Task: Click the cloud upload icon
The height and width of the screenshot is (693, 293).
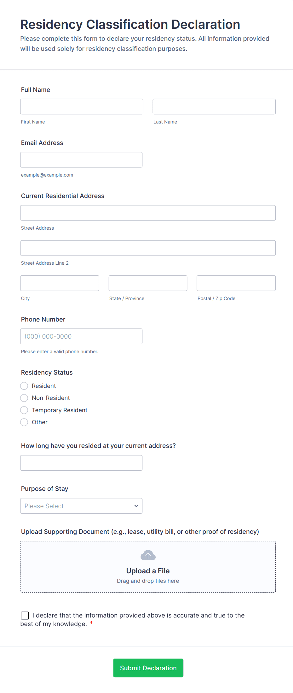Action: (x=148, y=555)
